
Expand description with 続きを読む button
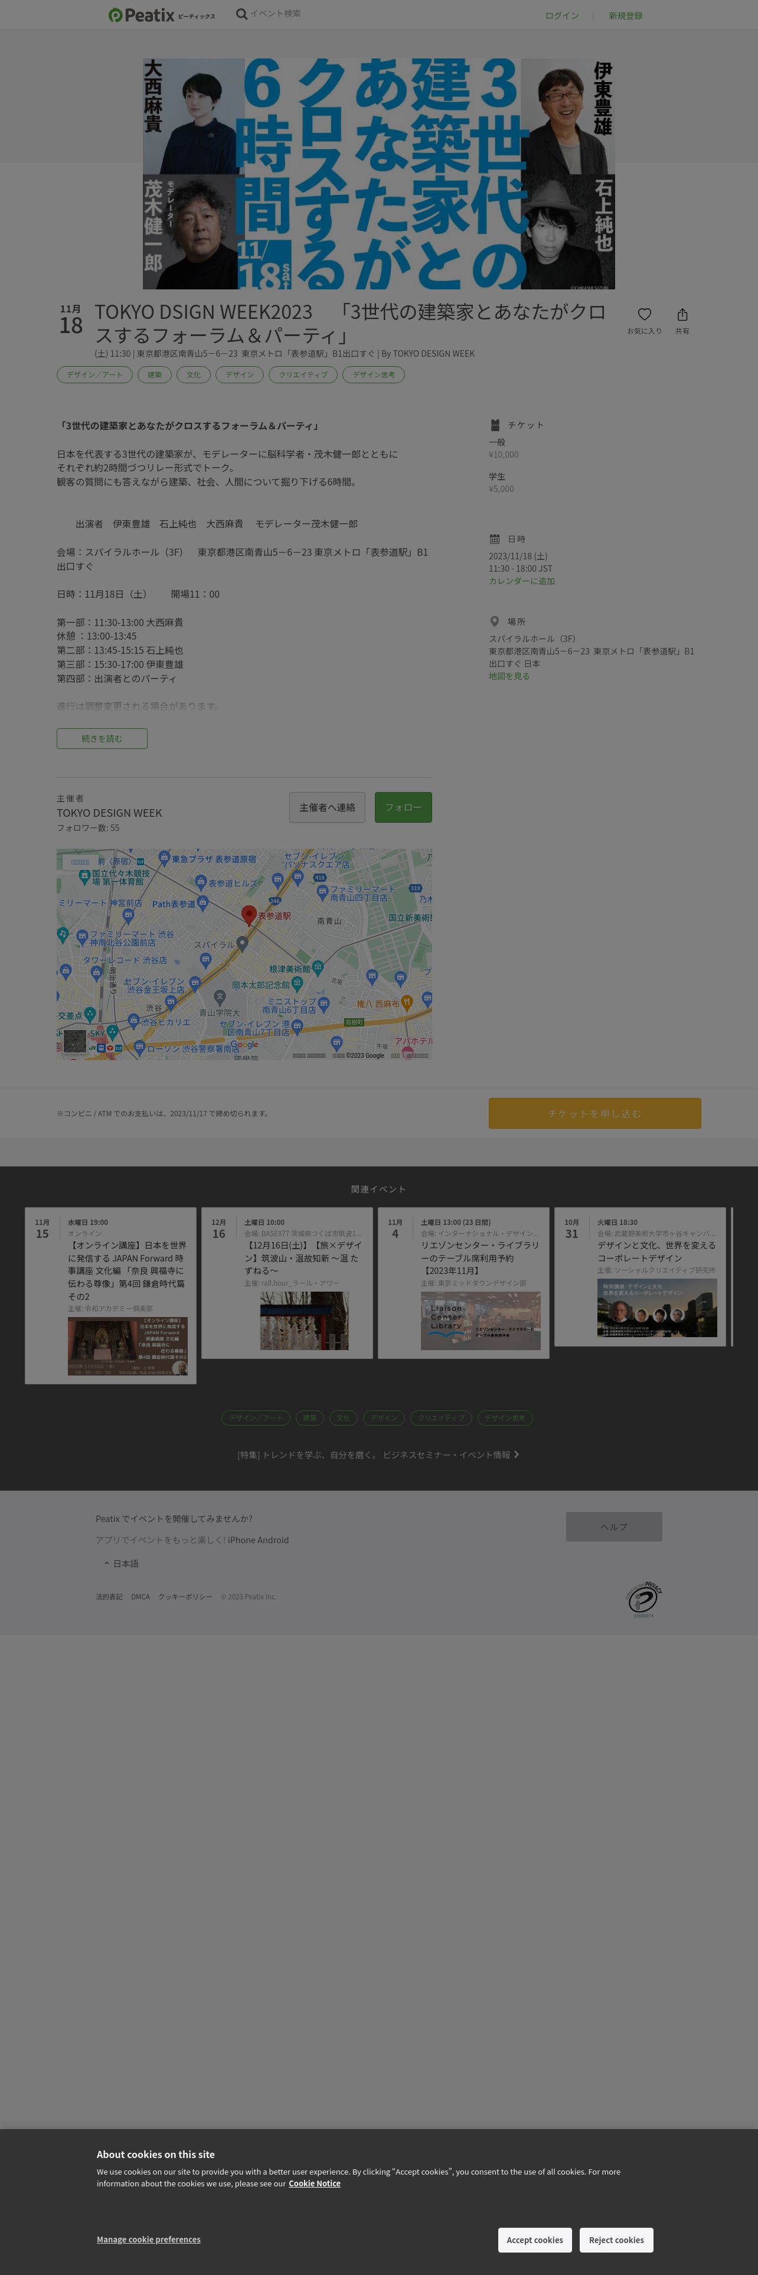coord(102,738)
